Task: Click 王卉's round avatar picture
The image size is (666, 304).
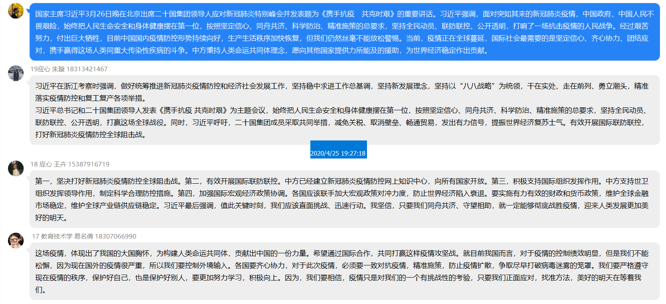Action: 16,169
